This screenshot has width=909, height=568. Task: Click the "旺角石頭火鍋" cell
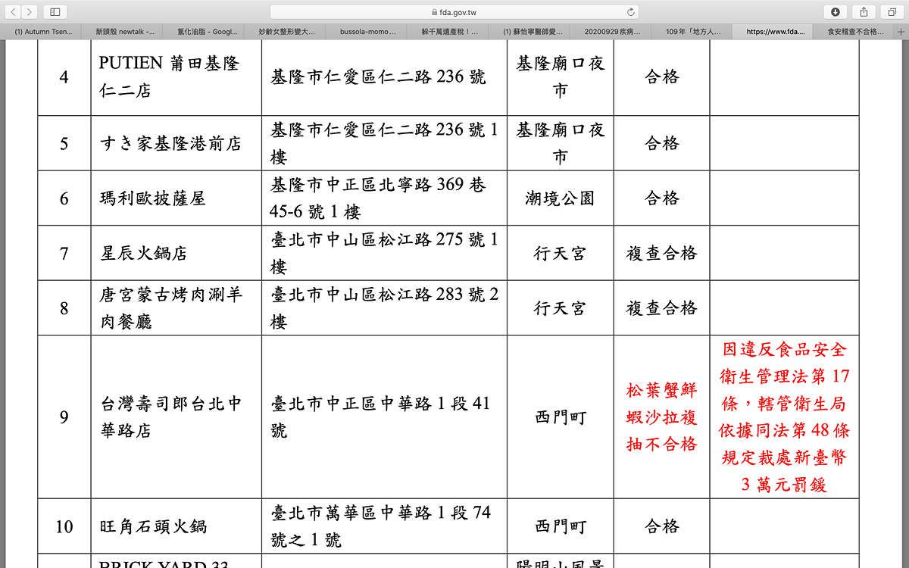(x=176, y=526)
